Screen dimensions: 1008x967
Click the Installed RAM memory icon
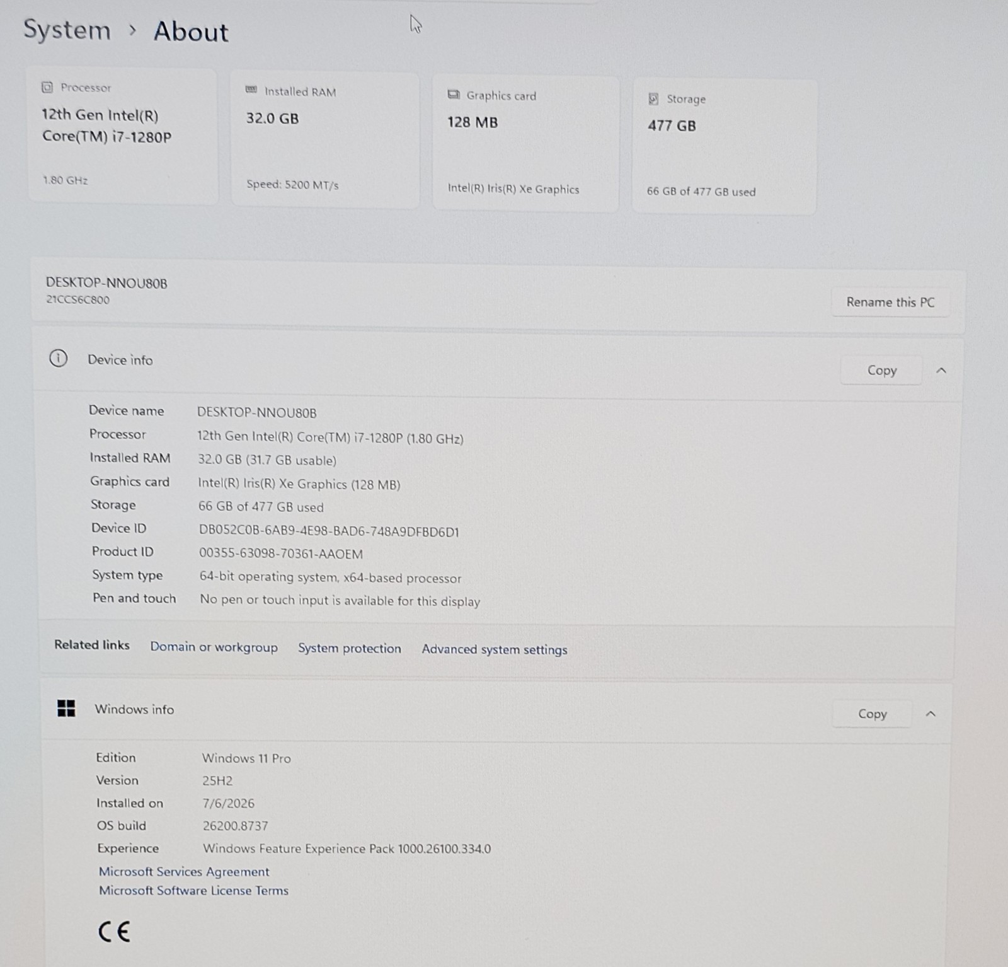click(251, 90)
